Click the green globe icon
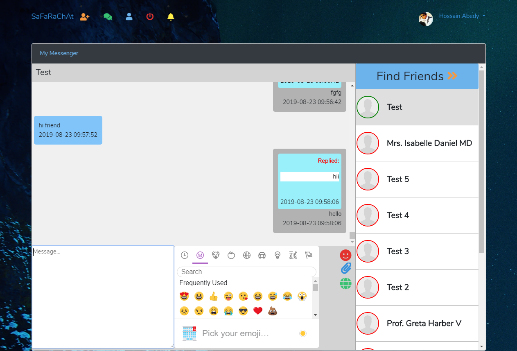The width and height of the screenshot is (517, 351). click(346, 283)
